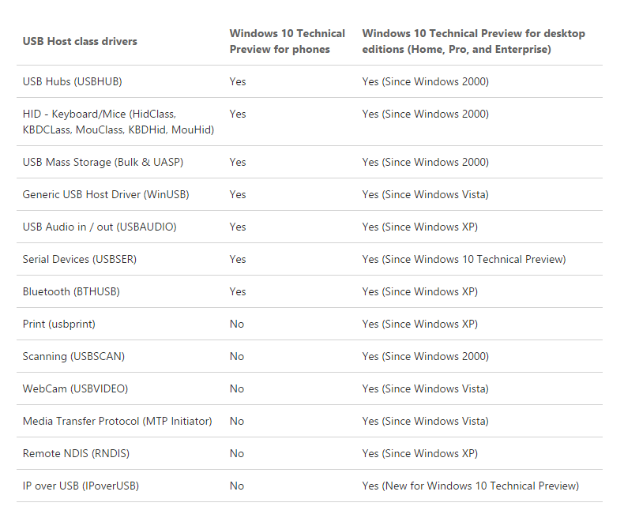Click the "USB Host class drivers" column header
Viewport: 624px width, 514px height.
(80, 41)
